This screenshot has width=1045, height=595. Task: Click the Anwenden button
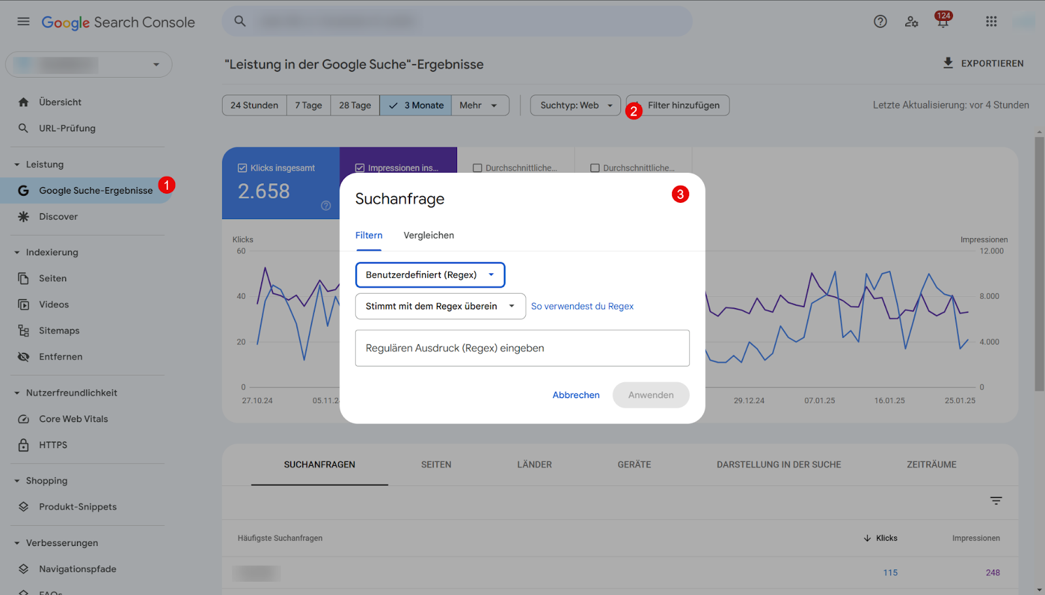651,395
